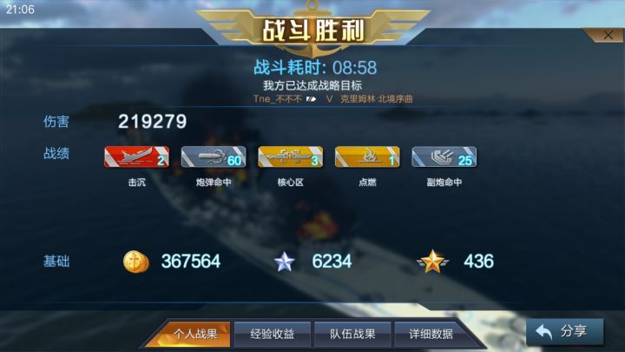Click the 分享 share button
This screenshot has width=625, height=352.
pos(565,331)
